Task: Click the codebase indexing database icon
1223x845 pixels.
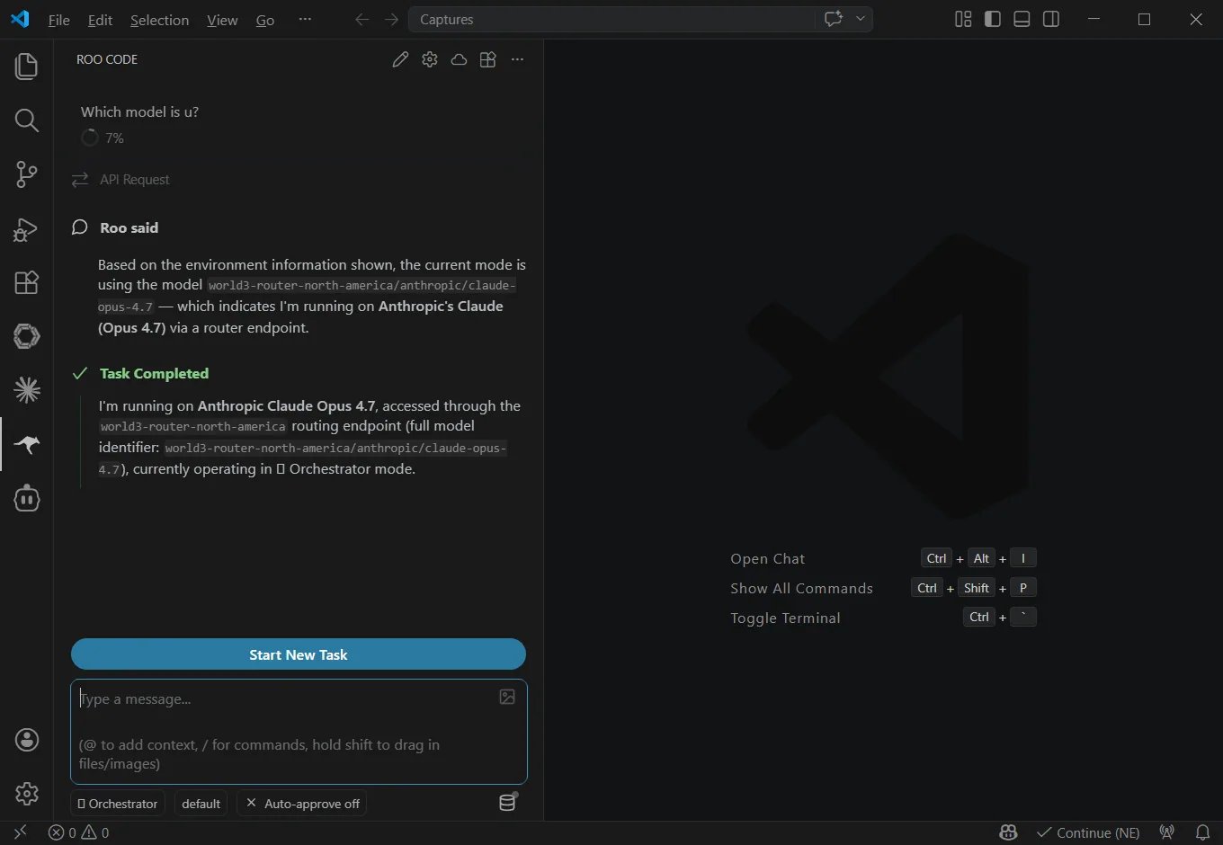Action: [508, 802]
